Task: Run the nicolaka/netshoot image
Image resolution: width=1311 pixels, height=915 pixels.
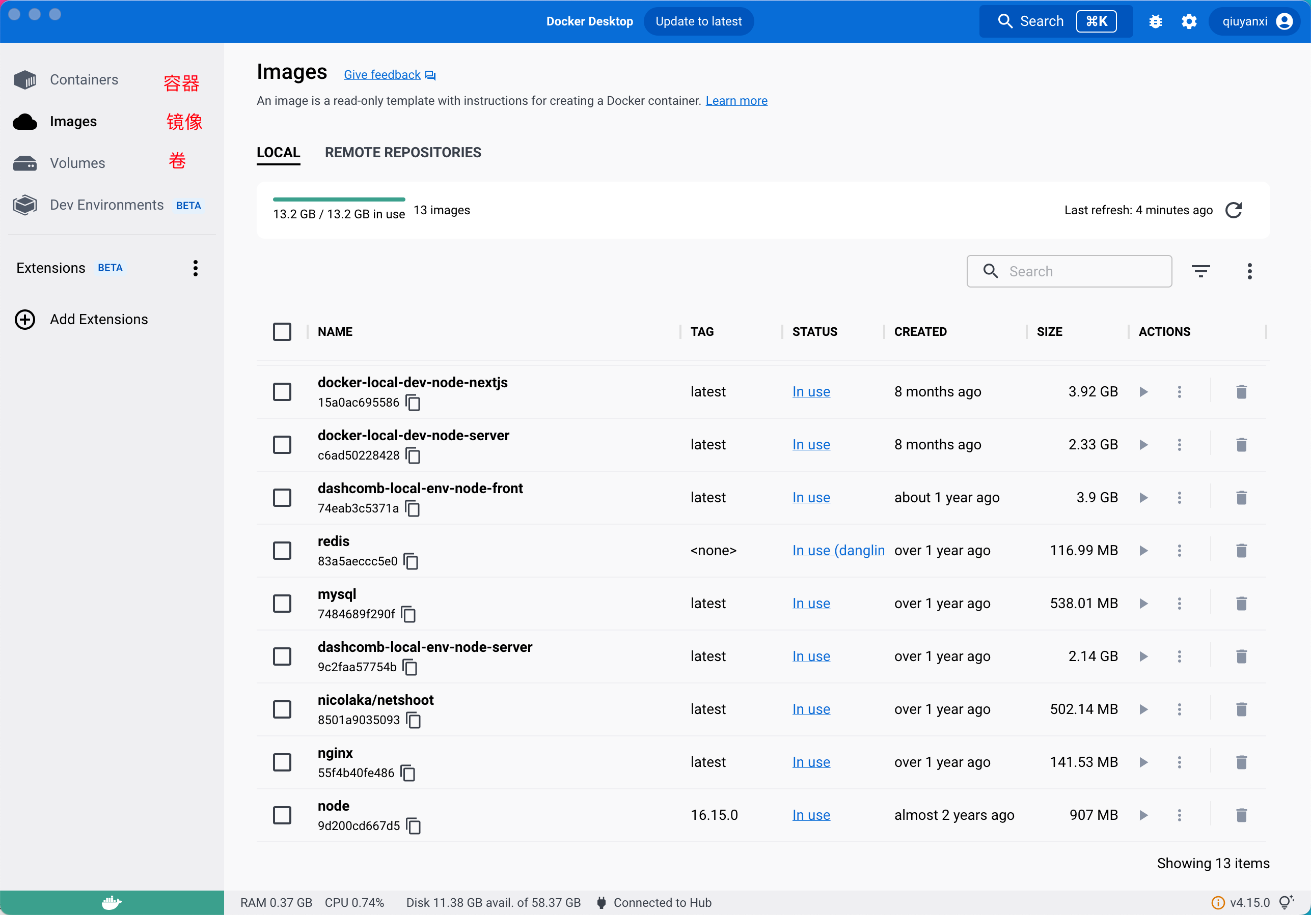Action: click(1143, 709)
